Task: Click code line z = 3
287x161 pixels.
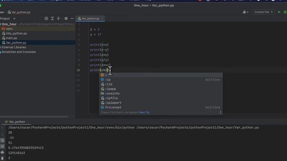Action: pos(95,30)
